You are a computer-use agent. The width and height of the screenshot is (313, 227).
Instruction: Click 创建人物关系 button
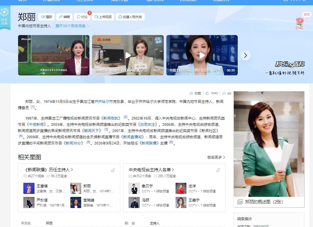point(130,17)
